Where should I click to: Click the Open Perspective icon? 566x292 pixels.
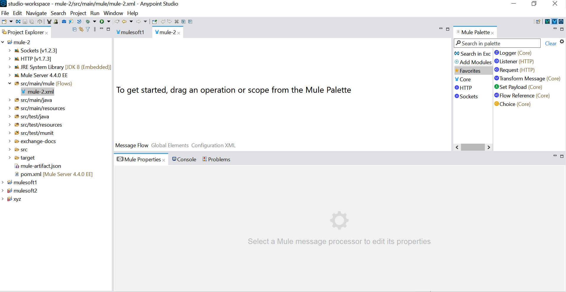[x=538, y=21]
